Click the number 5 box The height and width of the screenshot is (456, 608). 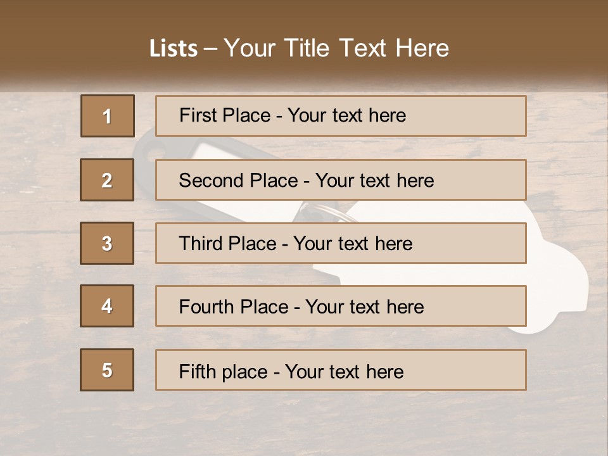(x=107, y=370)
